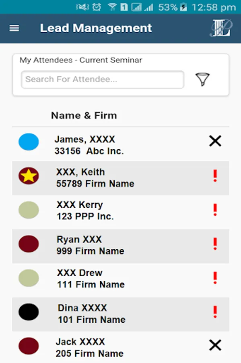Open the alarm clock icon in the status bar
Image resolution: width=241 pixels, height=363 pixels.
coord(97,6)
